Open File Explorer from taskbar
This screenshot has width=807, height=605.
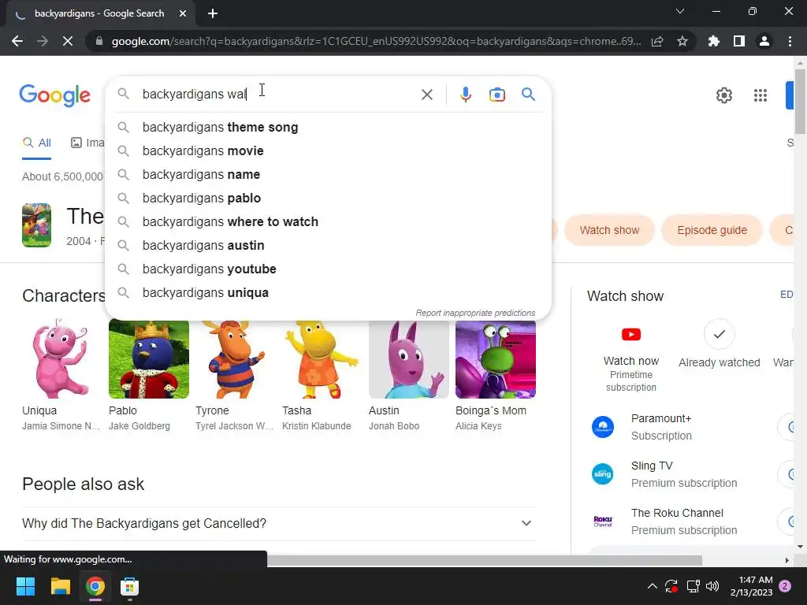pyautogui.click(x=60, y=586)
